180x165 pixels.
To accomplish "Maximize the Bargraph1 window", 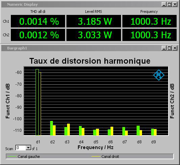I will coord(169,48).
